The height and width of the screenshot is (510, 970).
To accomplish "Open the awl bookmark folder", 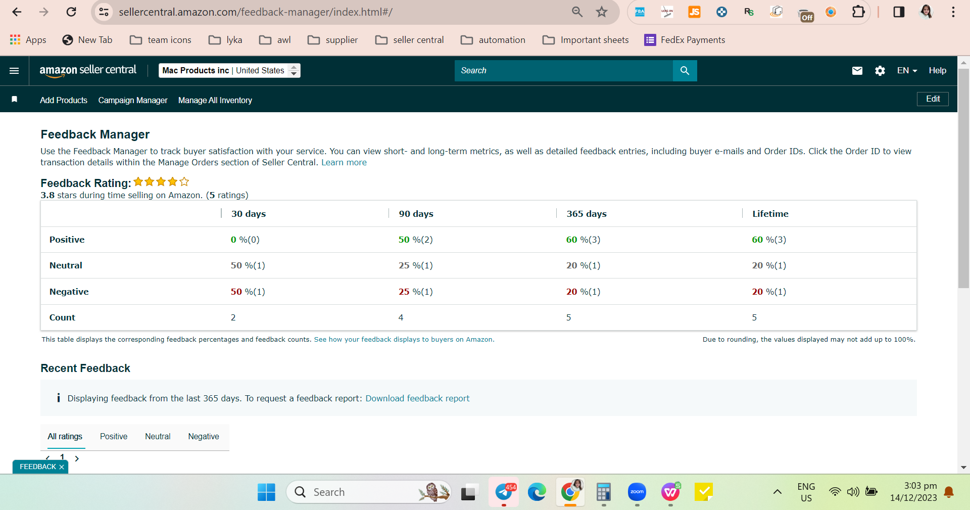I will point(274,40).
